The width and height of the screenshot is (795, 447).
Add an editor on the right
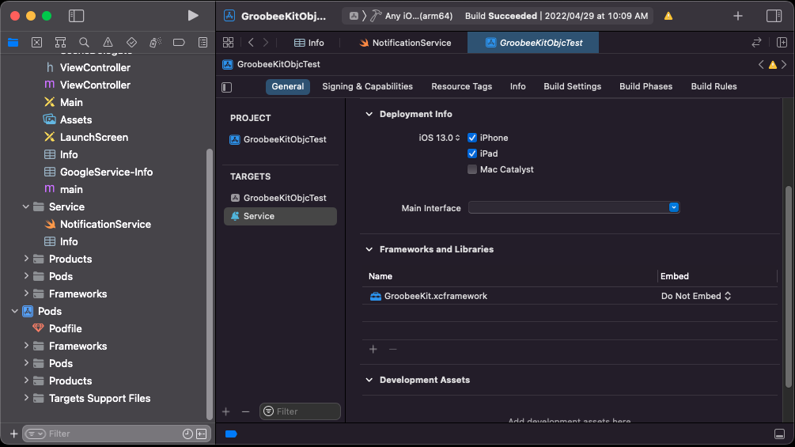[782, 43]
